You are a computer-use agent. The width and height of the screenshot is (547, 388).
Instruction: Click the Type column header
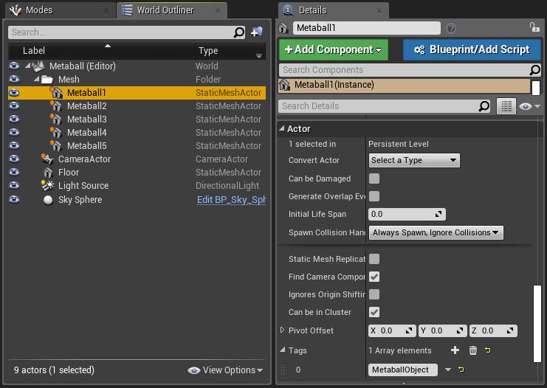click(230, 51)
